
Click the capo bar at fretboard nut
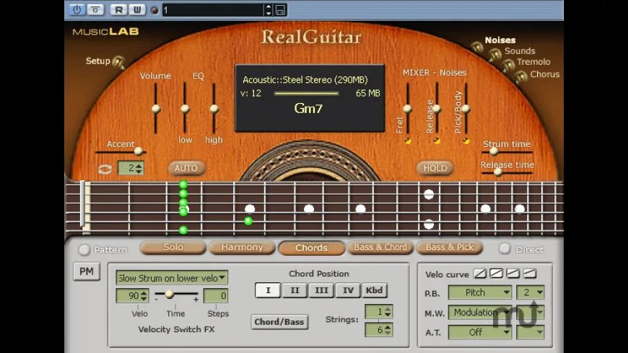click(82, 204)
